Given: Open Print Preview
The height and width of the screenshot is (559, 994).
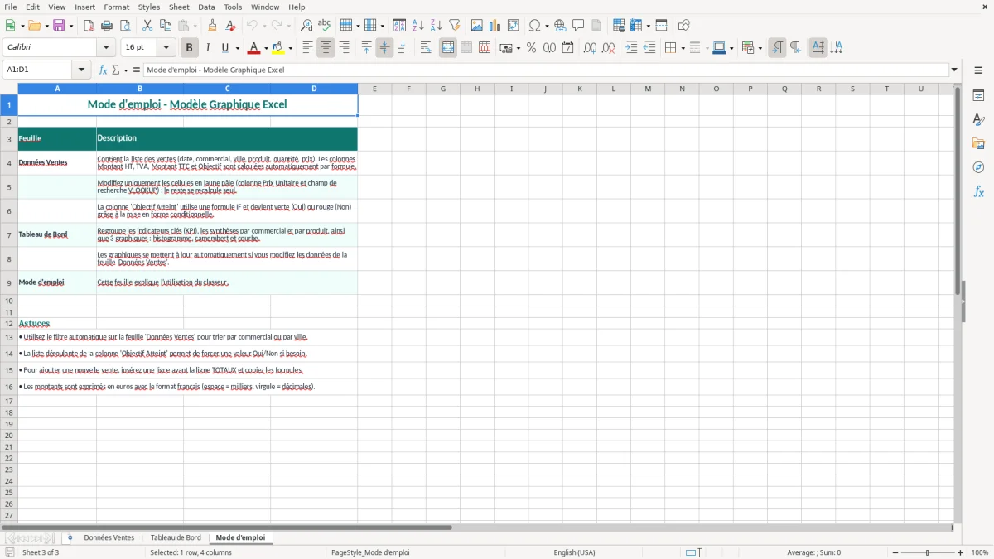Looking at the screenshot, I should 125,26.
